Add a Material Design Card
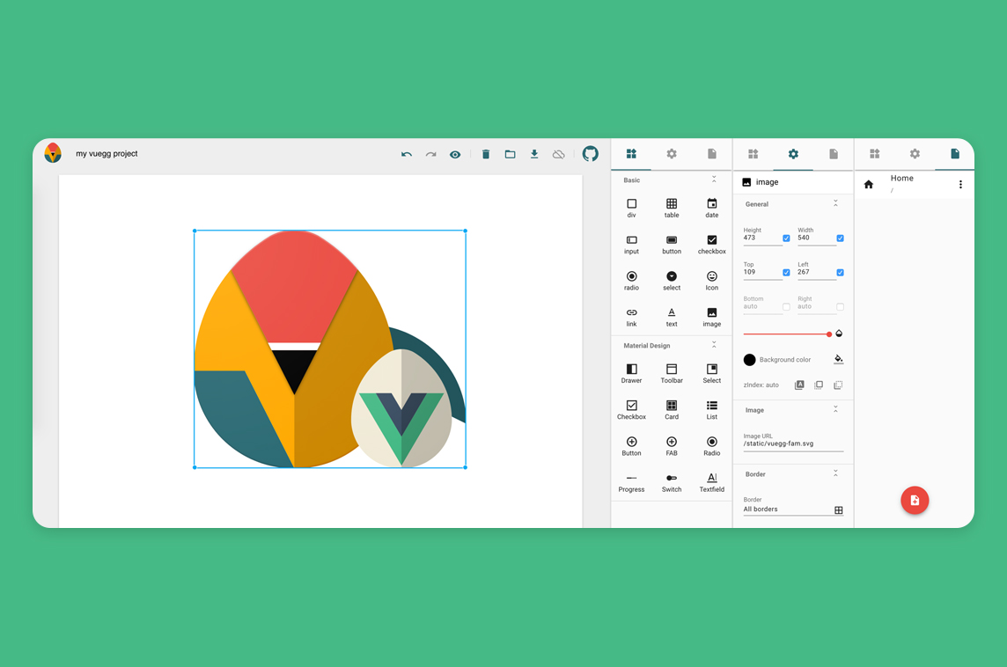The image size is (1007, 667). point(671,410)
